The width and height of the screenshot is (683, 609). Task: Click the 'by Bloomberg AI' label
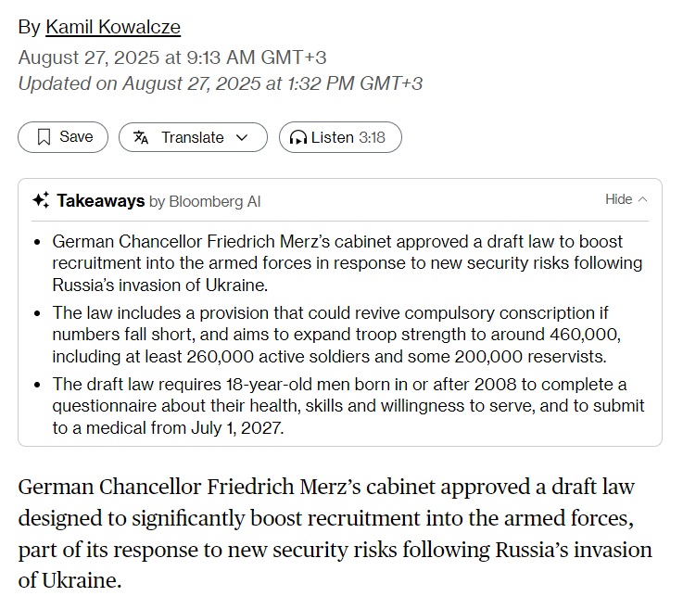coord(205,202)
